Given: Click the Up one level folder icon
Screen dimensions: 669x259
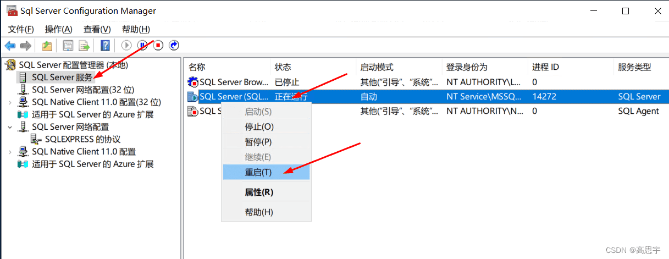Looking at the screenshot, I should tap(47, 46).
